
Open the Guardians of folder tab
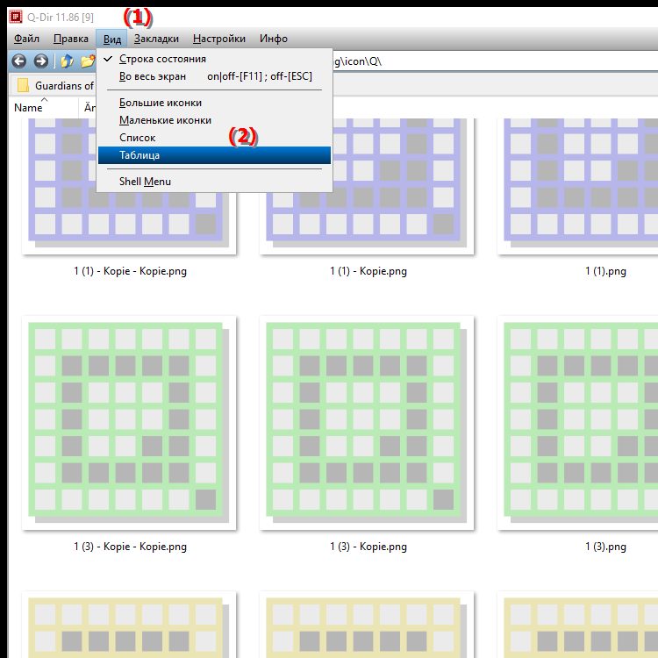[54, 86]
